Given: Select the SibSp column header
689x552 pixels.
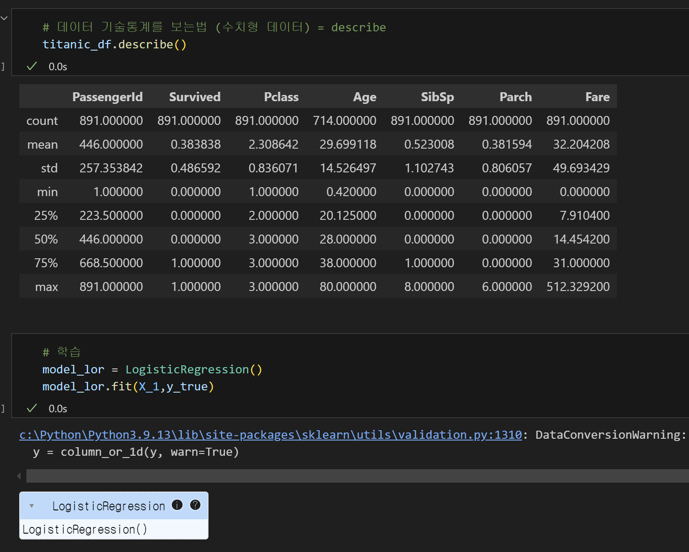Looking at the screenshot, I should tap(437, 97).
